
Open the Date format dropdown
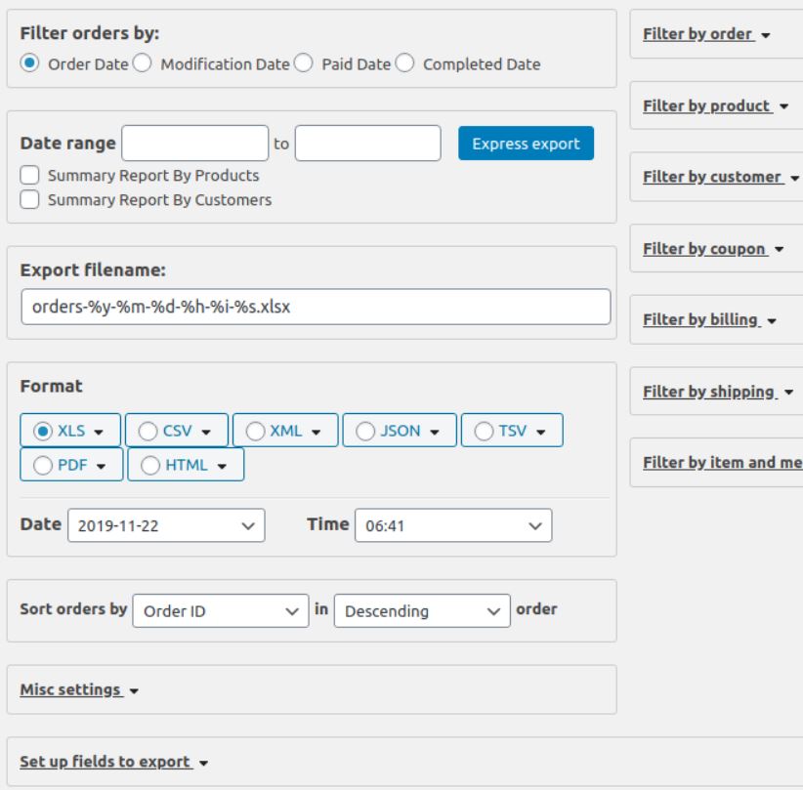tap(166, 525)
